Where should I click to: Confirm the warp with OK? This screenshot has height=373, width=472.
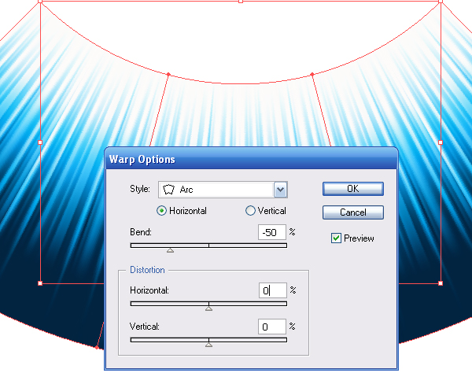pyautogui.click(x=353, y=189)
